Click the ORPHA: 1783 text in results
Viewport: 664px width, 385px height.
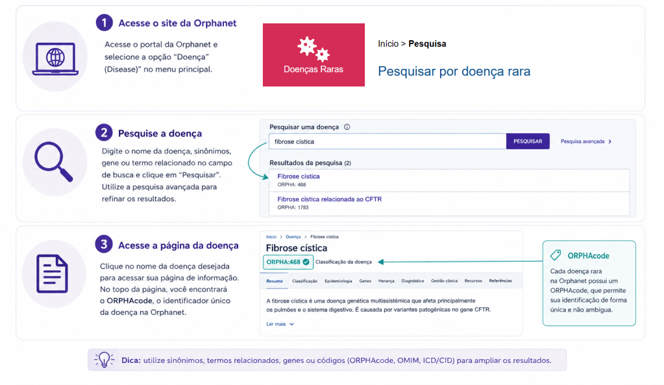293,208
